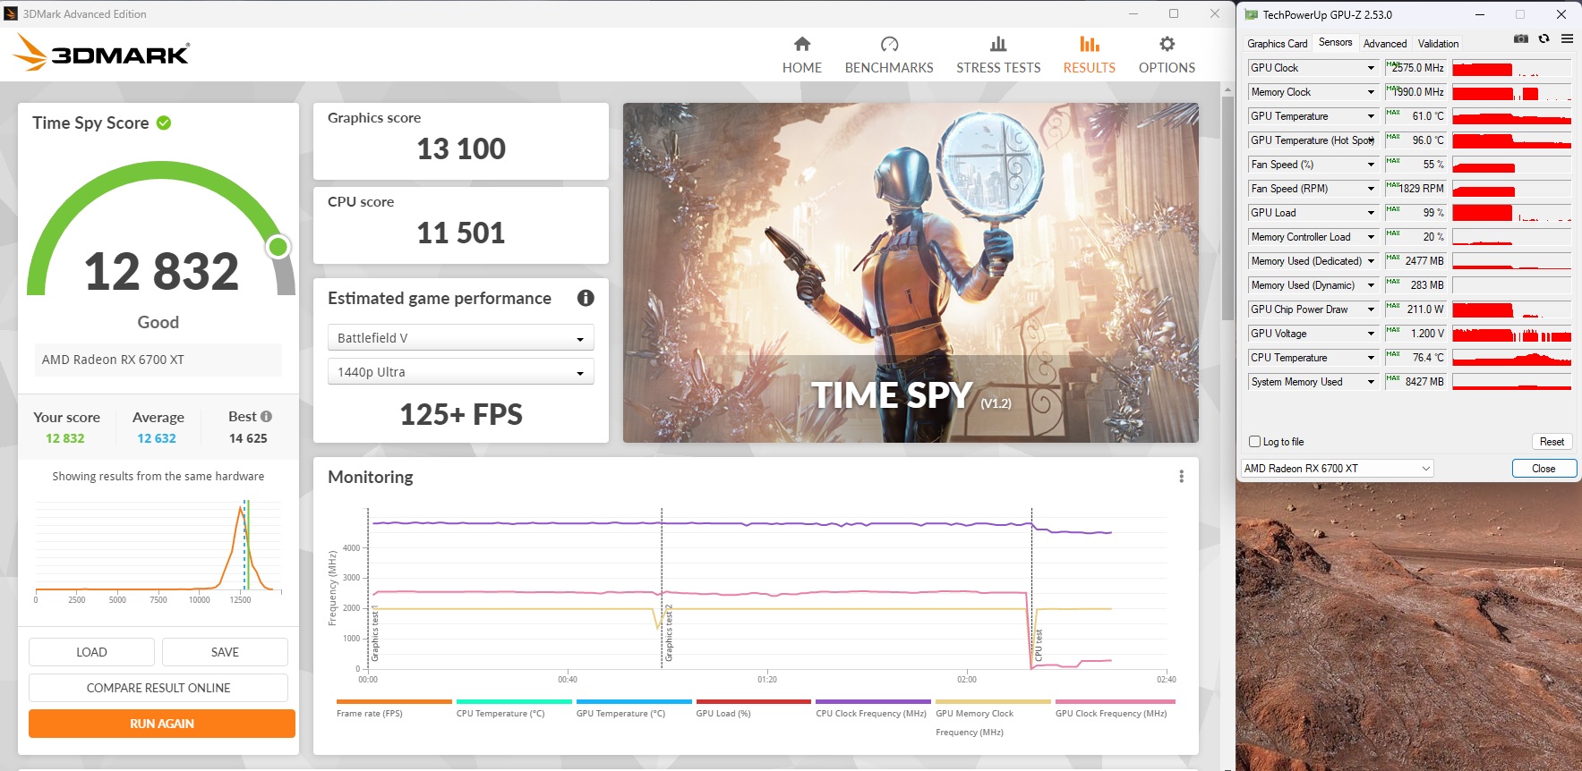Click the SAVE button
This screenshot has width=1582, height=771.
(x=225, y=652)
